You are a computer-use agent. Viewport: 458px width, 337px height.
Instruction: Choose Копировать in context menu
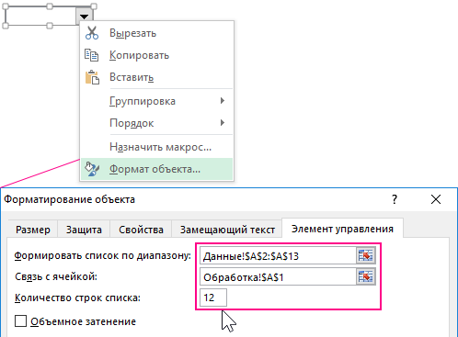[157, 55]
